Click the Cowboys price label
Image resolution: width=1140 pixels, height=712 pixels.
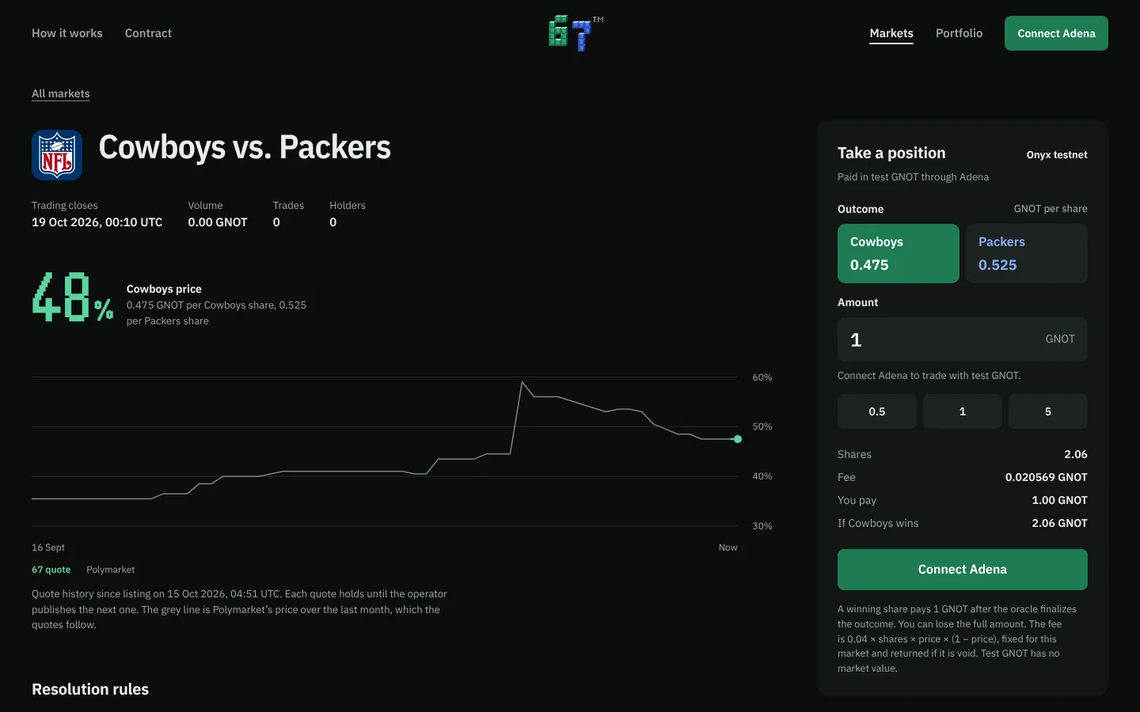(x=164, y=289)
